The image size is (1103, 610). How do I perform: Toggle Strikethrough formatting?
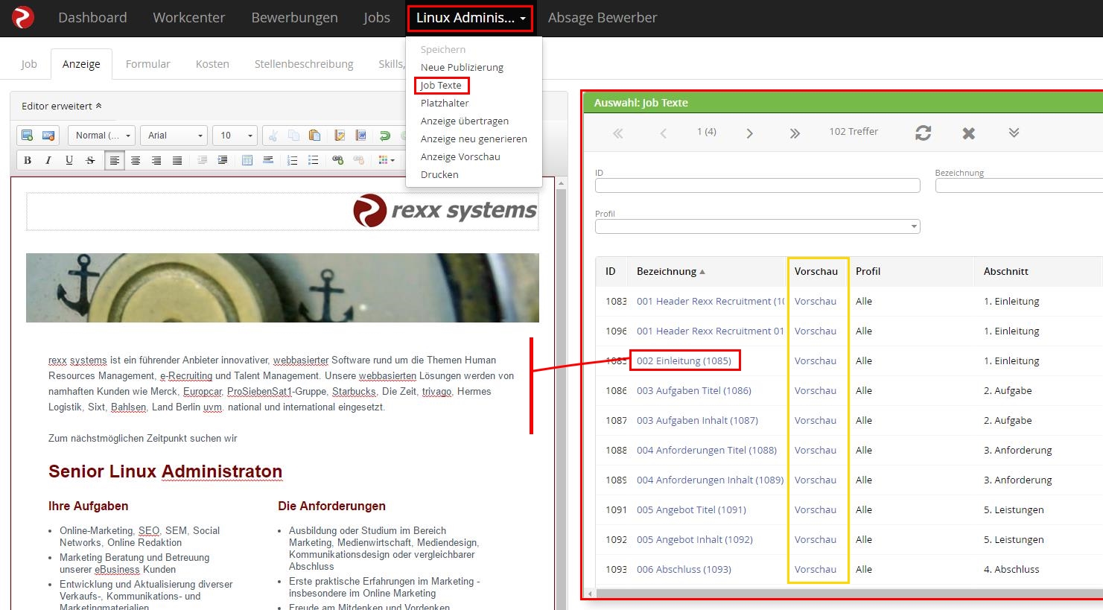(x=90, y=160)
